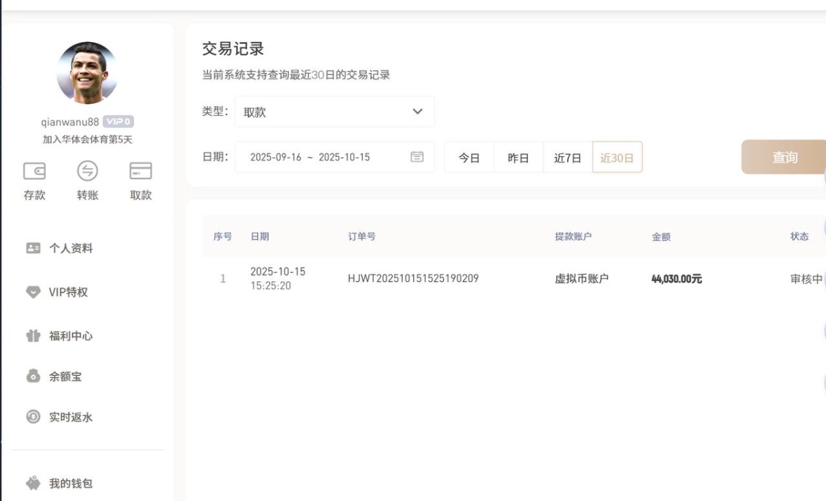Click the VIP特权 diamond icon
Viewport: 826px width, 501px height.
[x=33, y=292]
